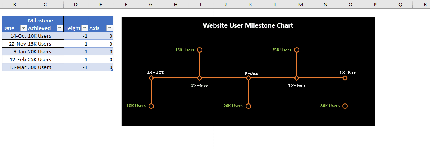Select column G header
Image resolution: width=430 pixels, height=149 pixels.
[150, 4]
